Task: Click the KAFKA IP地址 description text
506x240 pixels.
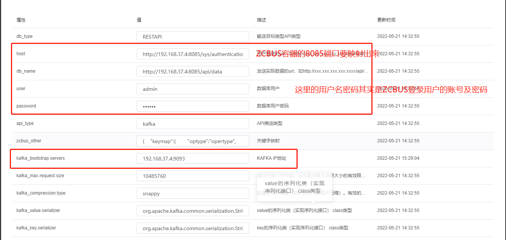Action: [271, 158]
